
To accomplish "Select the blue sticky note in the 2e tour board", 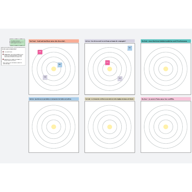I will [x=130, y=48].
